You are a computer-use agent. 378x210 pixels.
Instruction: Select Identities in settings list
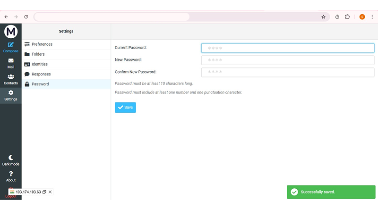point(39,64)
